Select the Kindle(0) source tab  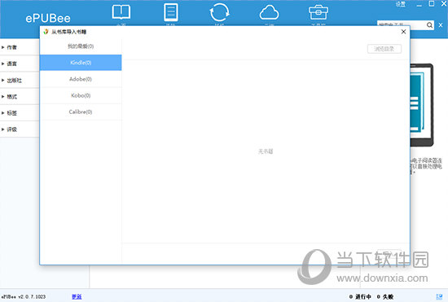click(x=81, y=63)
